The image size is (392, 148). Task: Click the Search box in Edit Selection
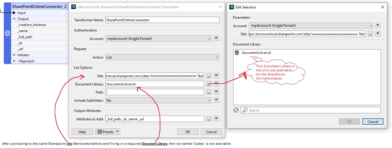311,110
